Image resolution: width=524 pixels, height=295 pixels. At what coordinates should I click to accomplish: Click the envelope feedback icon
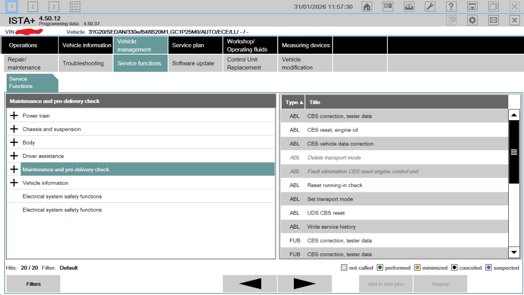(x=493, y=20)
